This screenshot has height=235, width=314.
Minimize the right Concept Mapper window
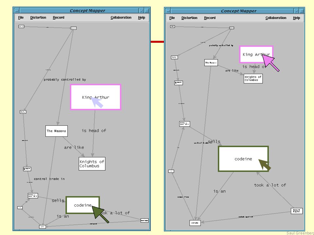[x=296, y=11]
